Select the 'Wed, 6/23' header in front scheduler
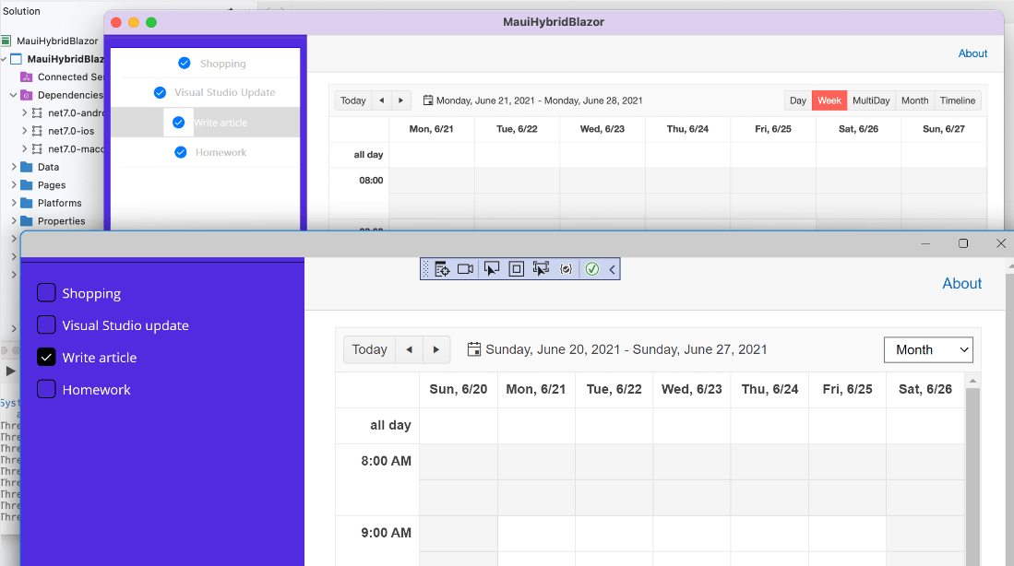1014x566 pixels. tap(691, 389)
